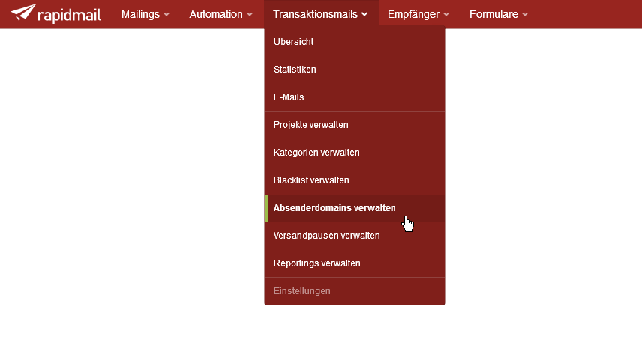The width and height of the screenshot is (642, 339).
Task: Open the Automation menu
Action: point(220,14)
